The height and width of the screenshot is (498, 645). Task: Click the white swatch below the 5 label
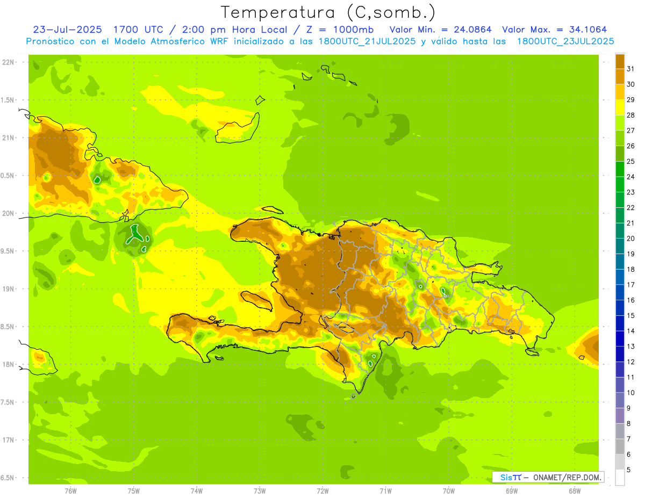[620, 478]
